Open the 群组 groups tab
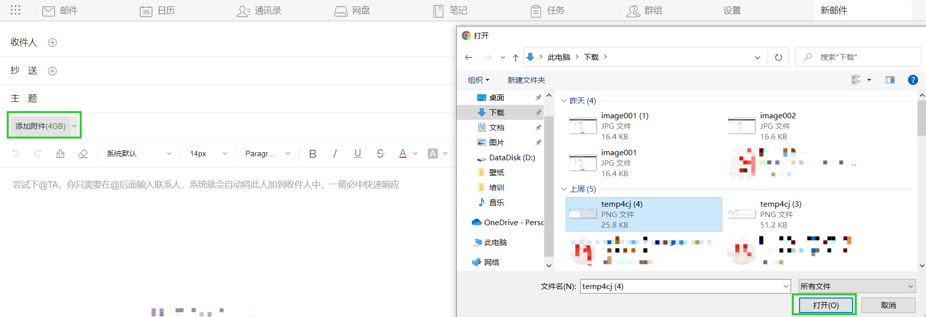This screenshot has width=926, height=317. [x=645, y=10]
